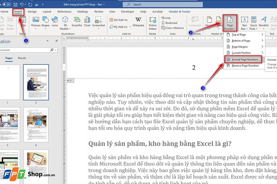This screenshot has width=277, height=184.
Task: Click the Comment button
Action: coord(195,22)
